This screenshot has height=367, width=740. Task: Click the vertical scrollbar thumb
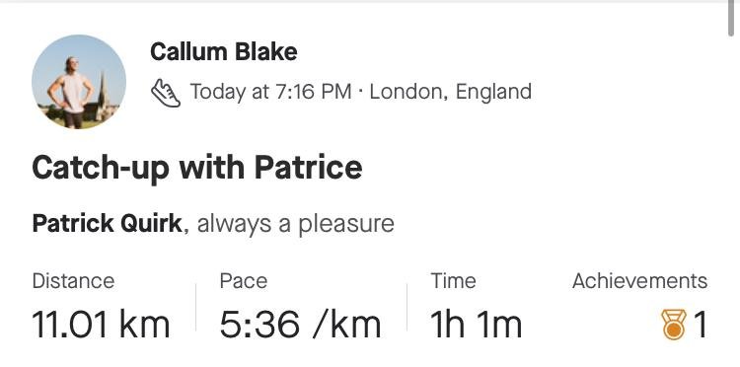click(x=731, y=19)
